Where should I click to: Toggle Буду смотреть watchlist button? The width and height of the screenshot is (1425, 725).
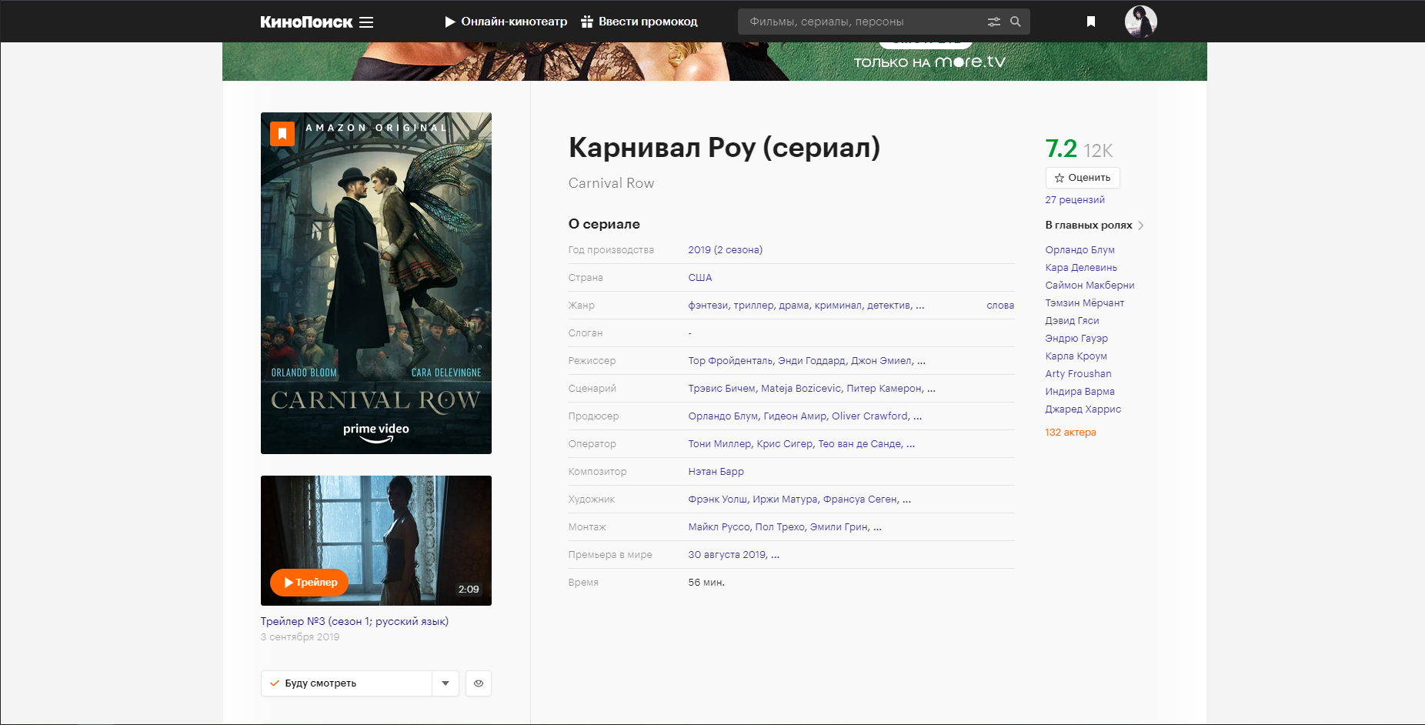(x=346, y=683)
